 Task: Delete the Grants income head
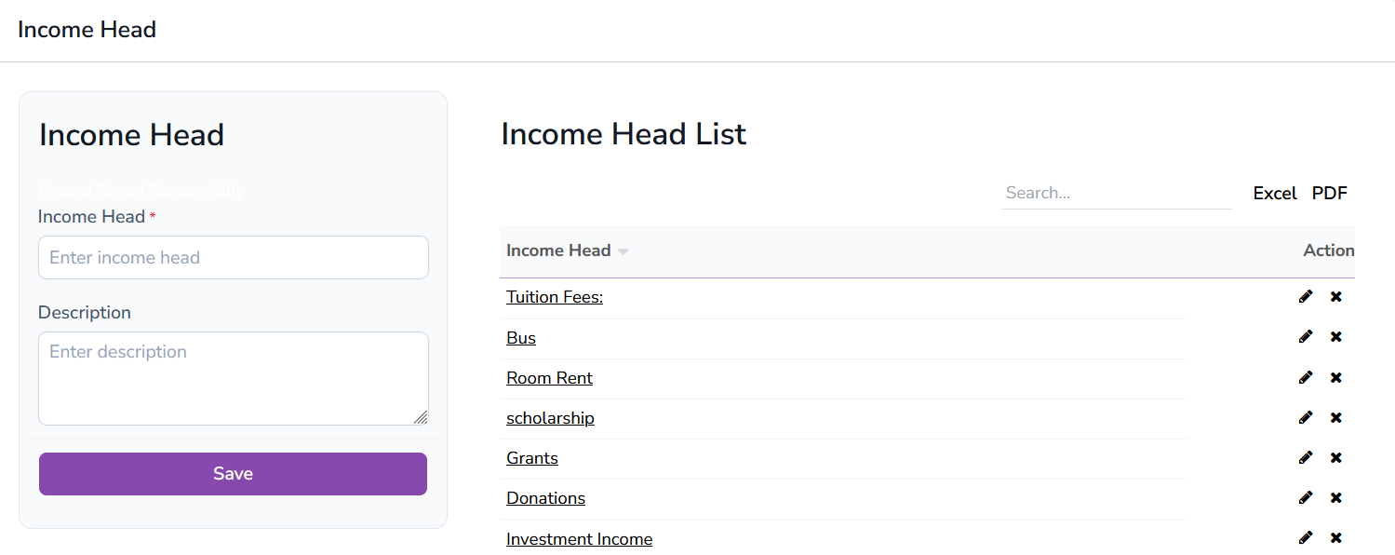pos(1335,457)
